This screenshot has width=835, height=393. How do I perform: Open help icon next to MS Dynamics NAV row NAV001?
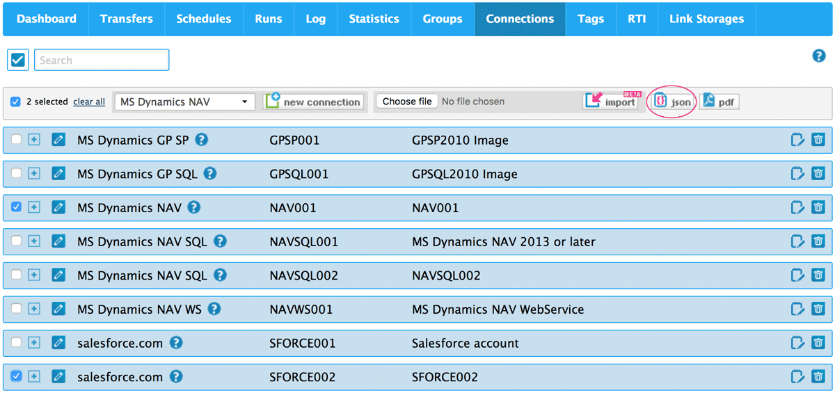(194, 207)
